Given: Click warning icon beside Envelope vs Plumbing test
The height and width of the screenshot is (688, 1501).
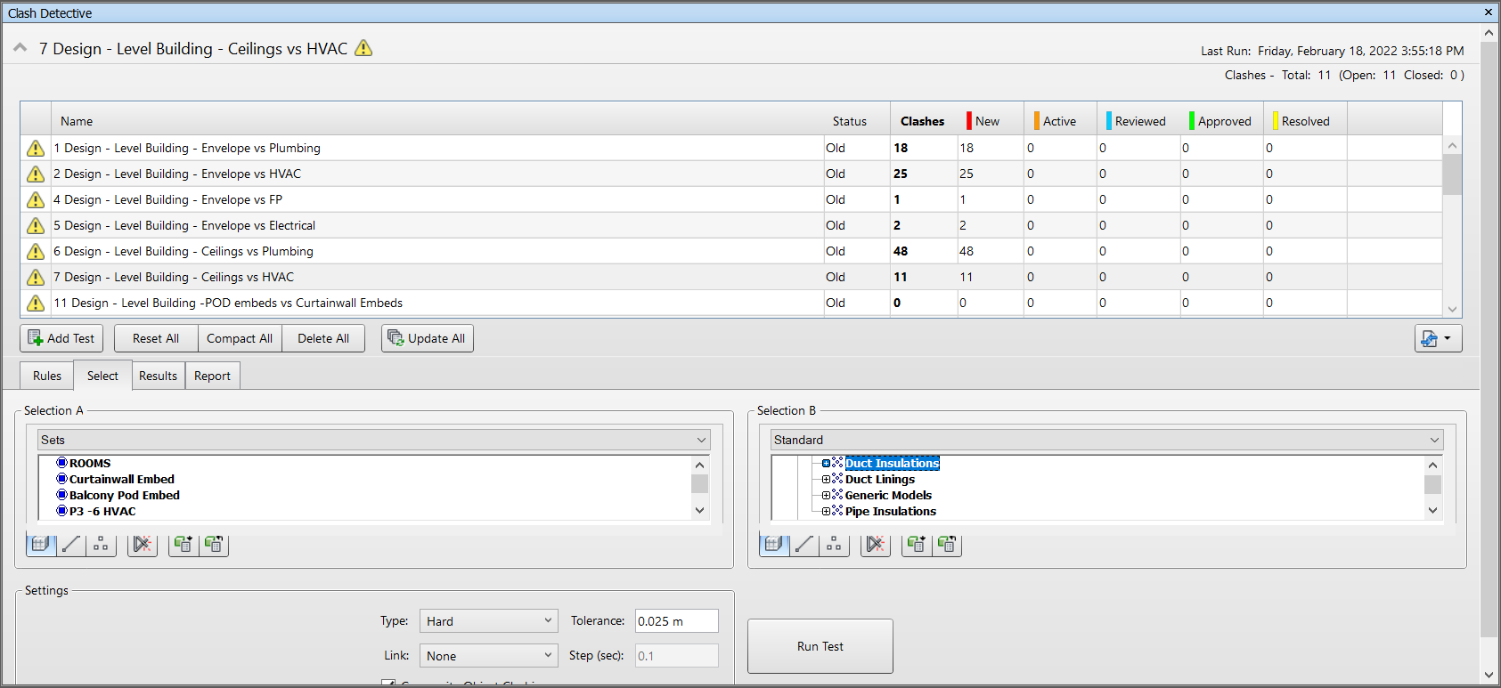Looking at the screenshot, I should pyautogui.click(x=36, y=149).
